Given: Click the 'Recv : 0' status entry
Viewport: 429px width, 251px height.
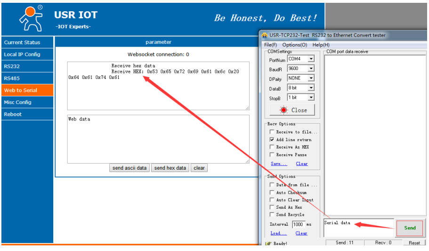Looking at the screenshot, I should 383,243.
